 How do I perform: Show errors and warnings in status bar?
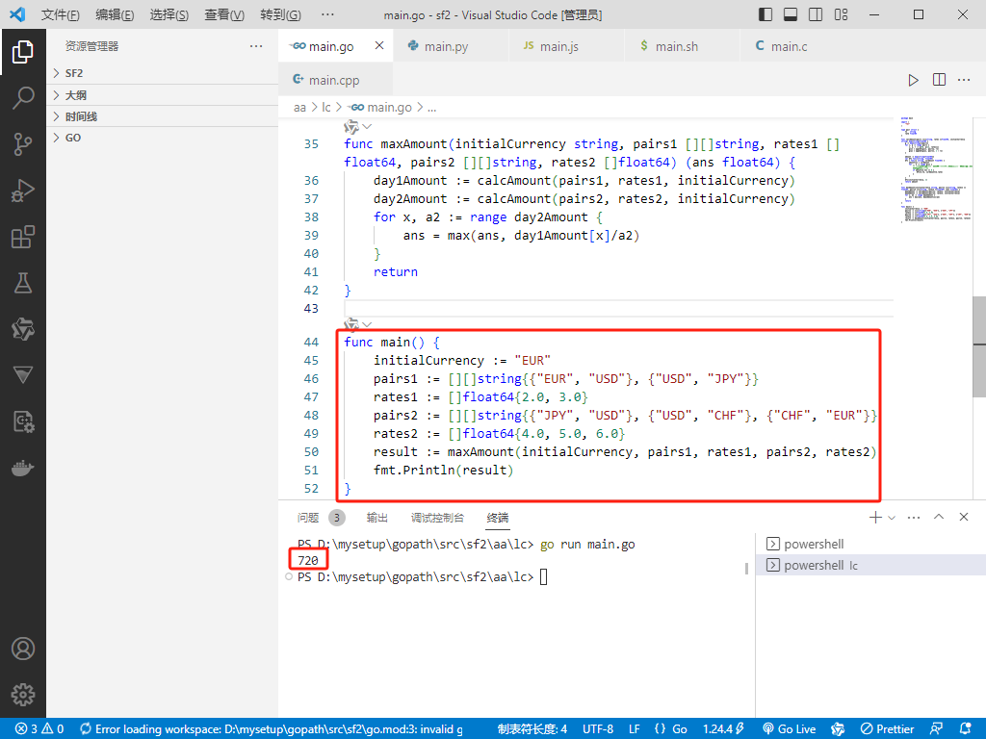click(x=39, y=729)
